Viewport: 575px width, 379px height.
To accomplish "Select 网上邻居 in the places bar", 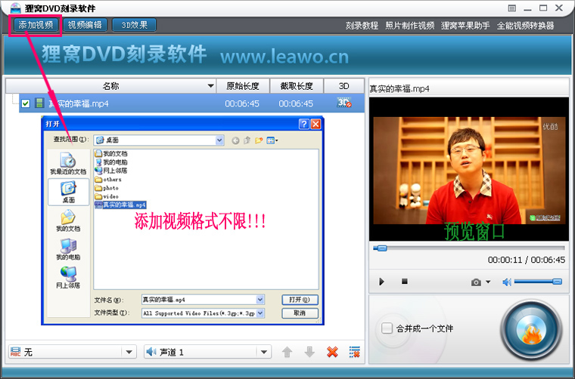I will pos(68,277).
